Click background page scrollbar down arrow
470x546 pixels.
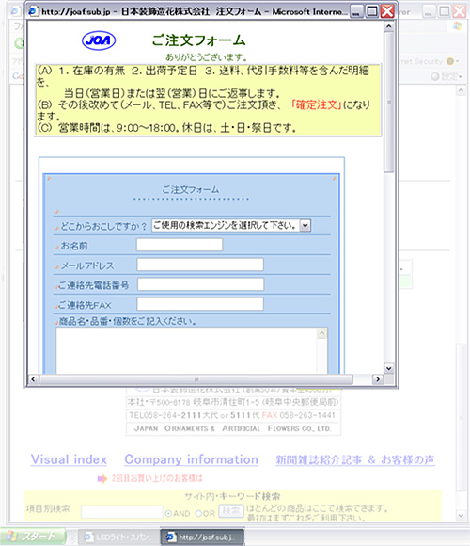[x=461, y=515]
